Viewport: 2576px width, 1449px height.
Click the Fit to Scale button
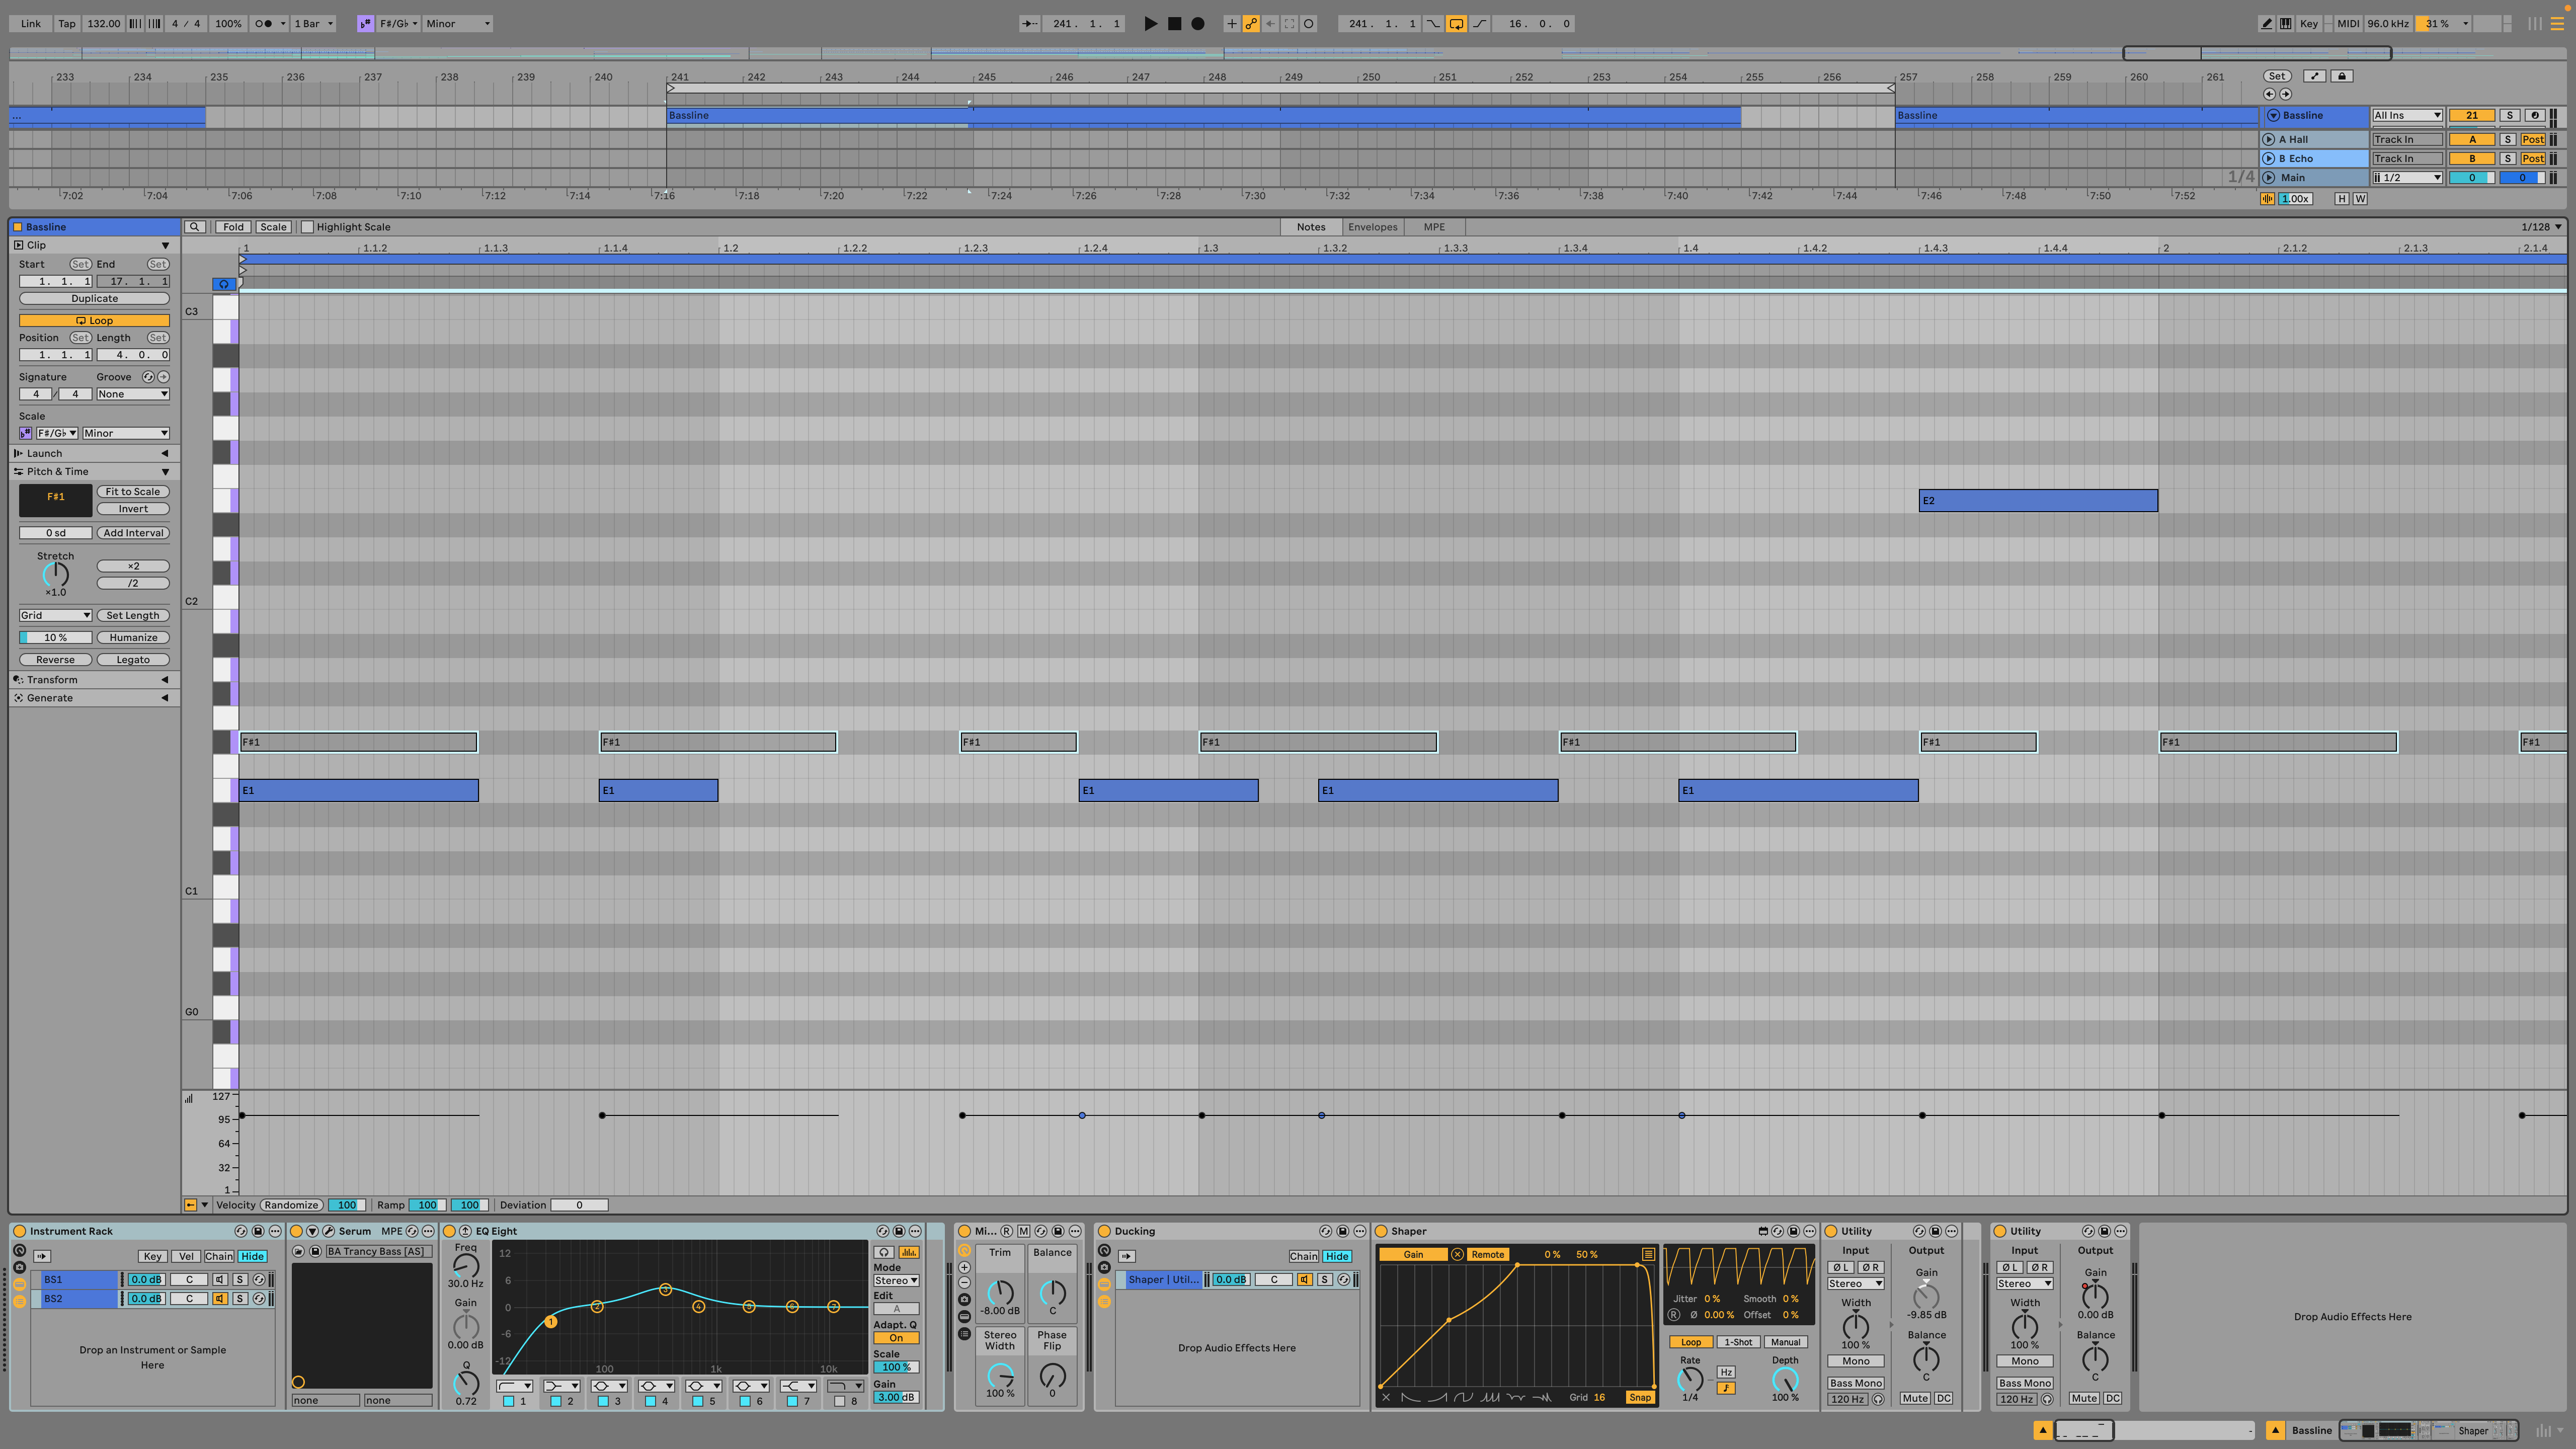[x=133, y=491]
